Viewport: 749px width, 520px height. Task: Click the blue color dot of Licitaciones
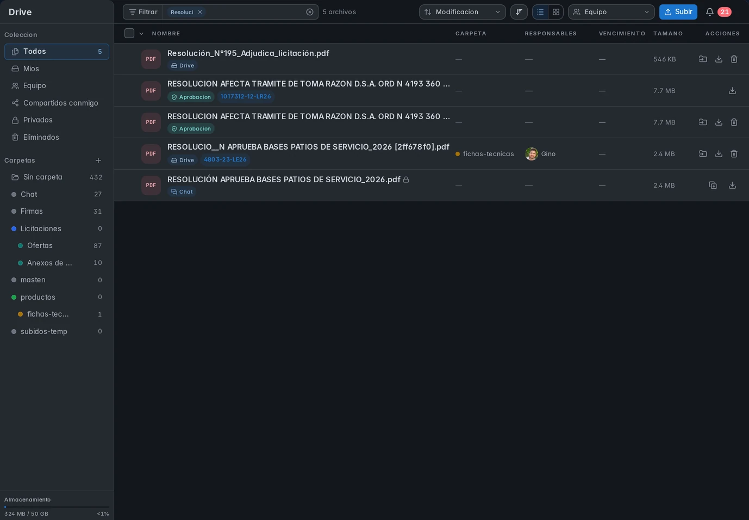[x=14, y=229]
